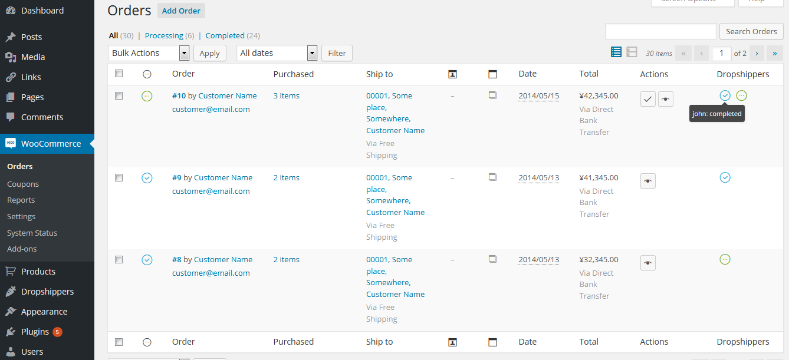Check the select-all orders checkbox
The width and height of the screenshot is (789, 360).
pos(119,73)
